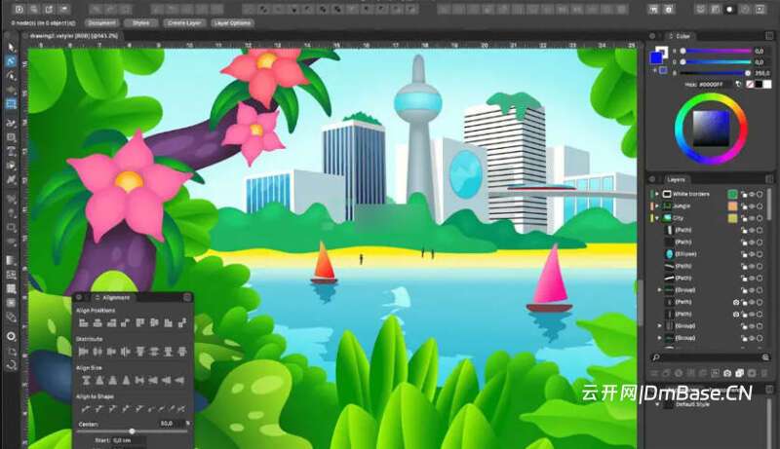Click the none color swatch with red slash

pyautogui.click(x=750, y=85)
